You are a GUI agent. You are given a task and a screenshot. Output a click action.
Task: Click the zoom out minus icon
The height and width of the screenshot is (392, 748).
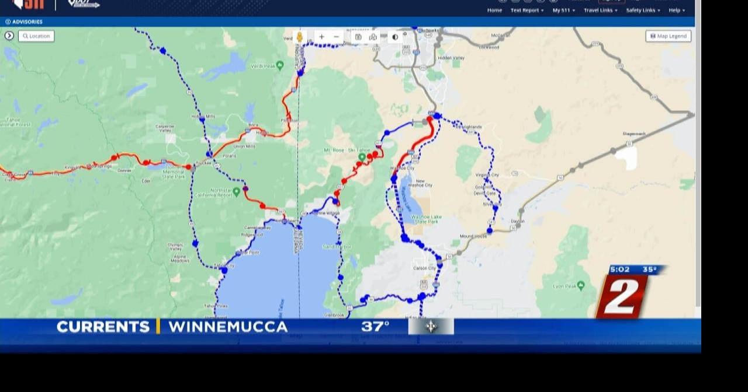(336, 37)
